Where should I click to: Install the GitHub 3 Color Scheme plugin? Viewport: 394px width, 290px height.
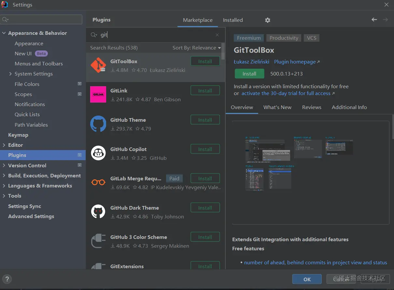pyautogui.click(x=205, y=237)
